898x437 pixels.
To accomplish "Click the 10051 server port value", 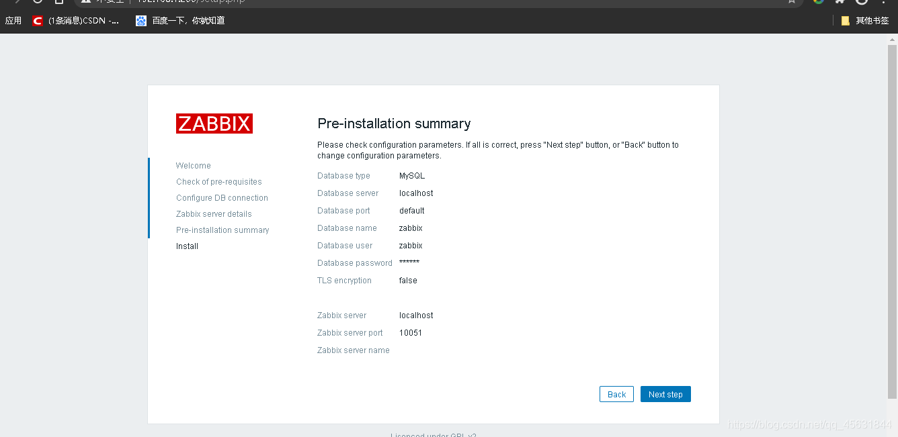I will (x=411, y=333).
